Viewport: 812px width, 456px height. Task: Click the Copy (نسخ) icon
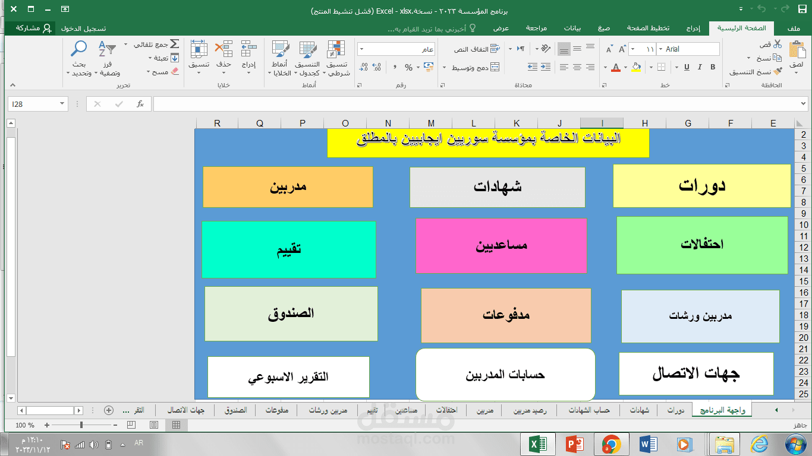coord(778,58)
